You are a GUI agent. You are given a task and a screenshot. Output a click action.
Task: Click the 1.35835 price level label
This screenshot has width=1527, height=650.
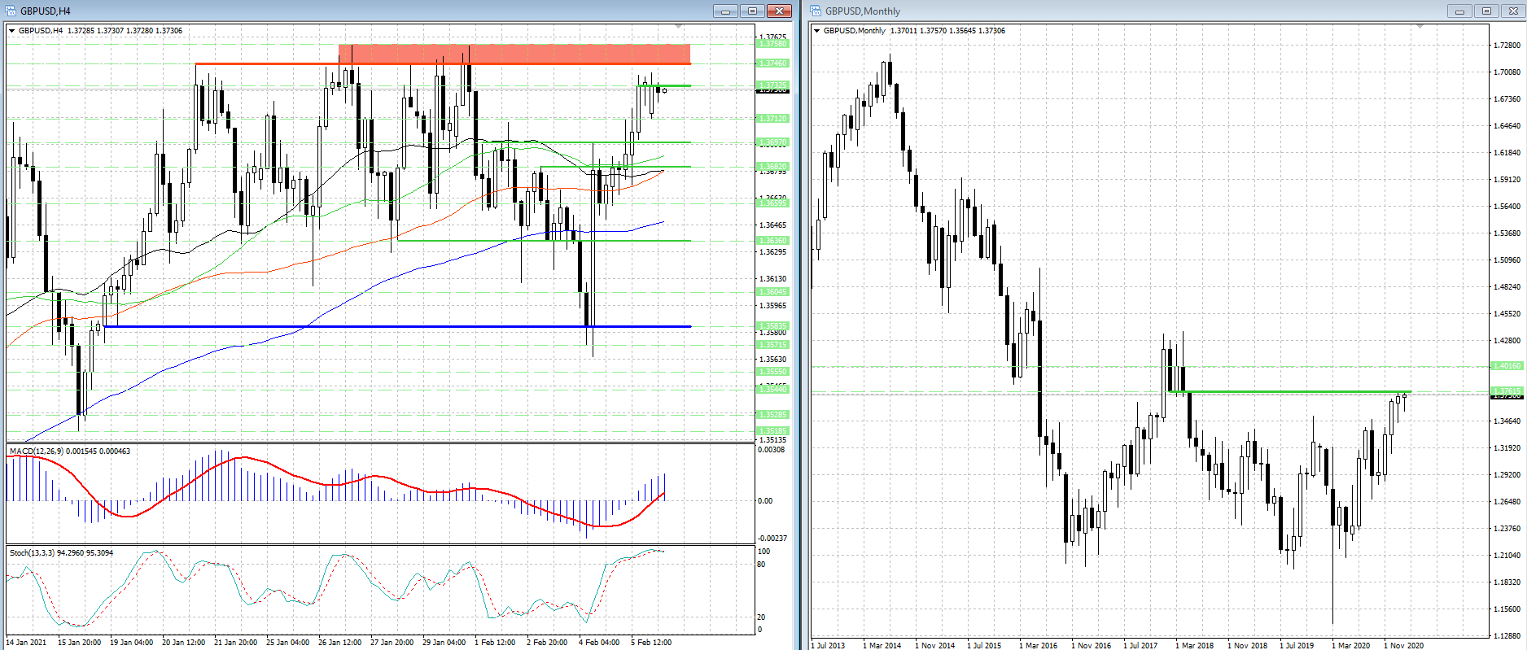[772, 325]
